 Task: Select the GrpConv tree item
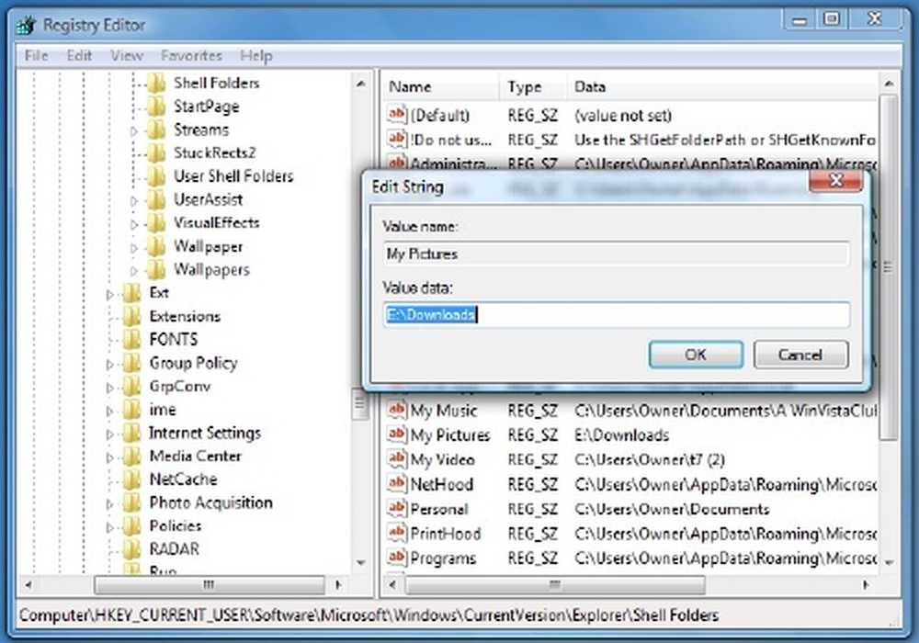(x=180, y=387)
